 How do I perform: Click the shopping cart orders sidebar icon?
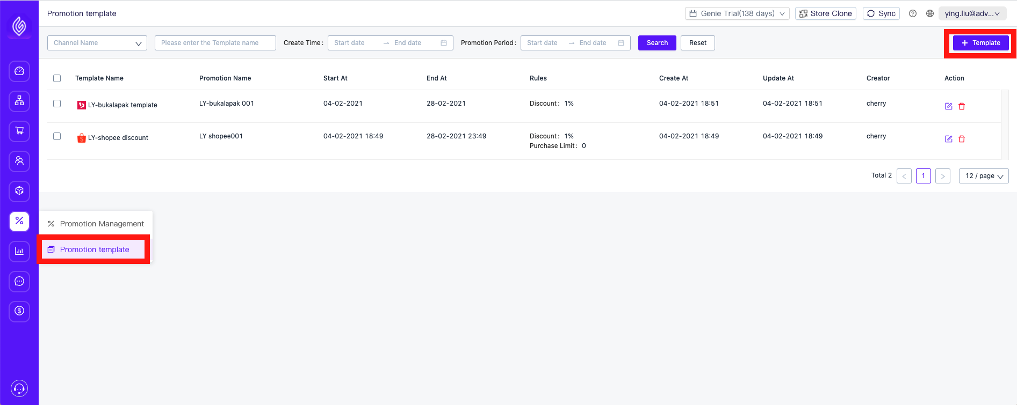point(19,131)
